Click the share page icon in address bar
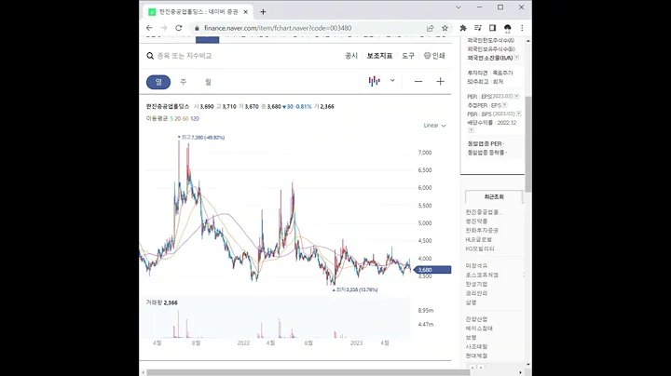This screenshot has height=376, width=671. [430, 28]
